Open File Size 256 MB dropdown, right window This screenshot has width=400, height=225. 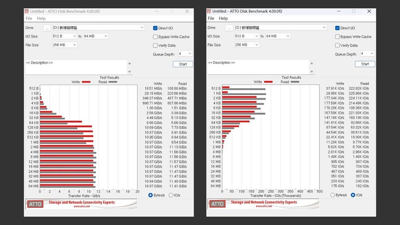coord(247,45)
